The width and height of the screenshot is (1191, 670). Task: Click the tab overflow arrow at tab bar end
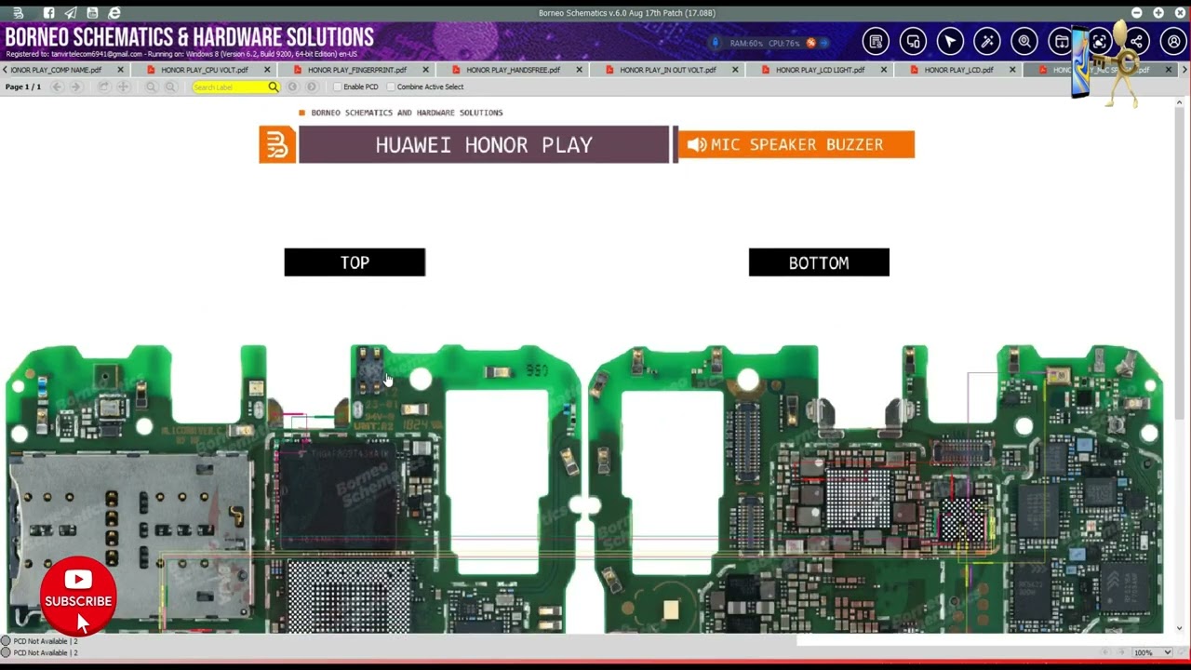[x=1184, y=69]
